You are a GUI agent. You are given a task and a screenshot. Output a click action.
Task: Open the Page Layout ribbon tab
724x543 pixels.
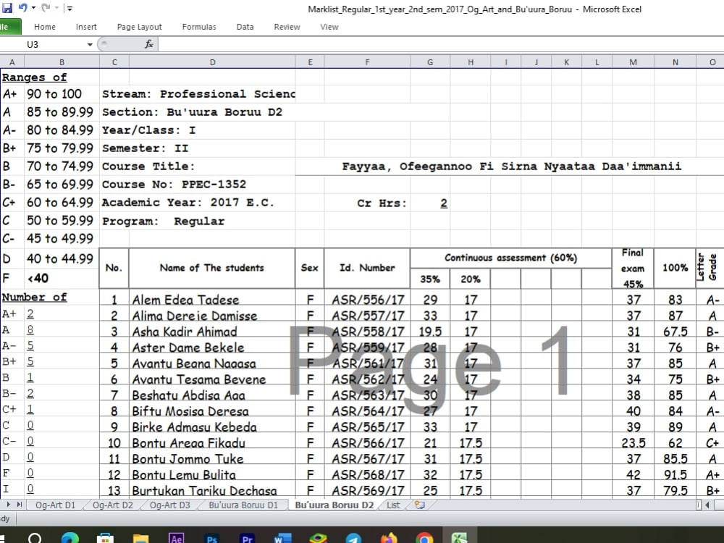[x=140, y=27]
